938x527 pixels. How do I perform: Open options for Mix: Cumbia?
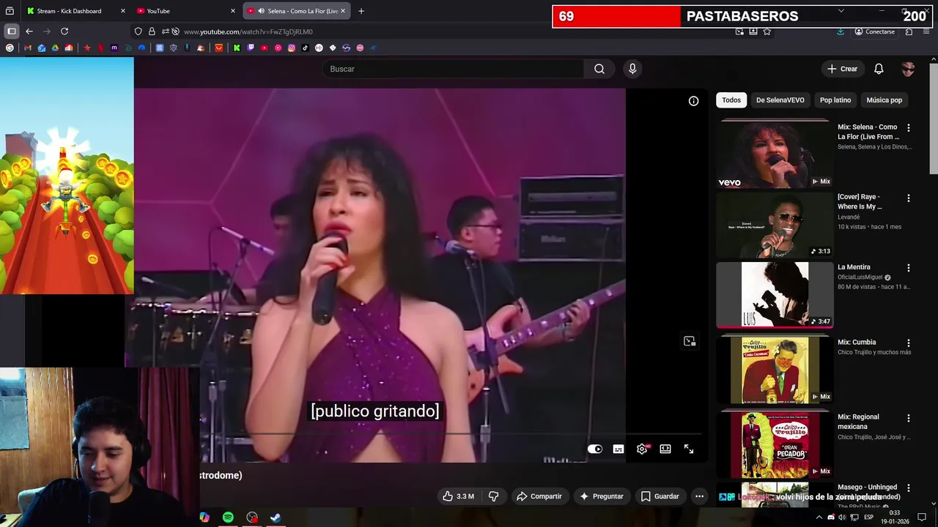[909, 343]
